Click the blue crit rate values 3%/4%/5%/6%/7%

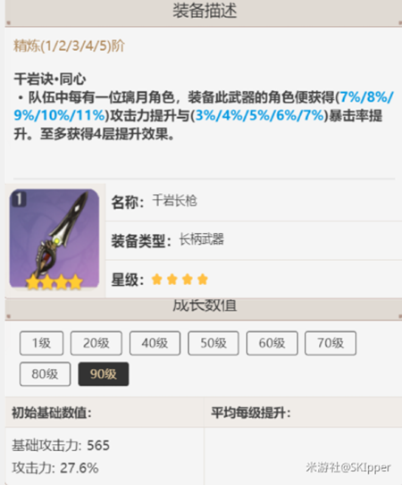point(259,115)
